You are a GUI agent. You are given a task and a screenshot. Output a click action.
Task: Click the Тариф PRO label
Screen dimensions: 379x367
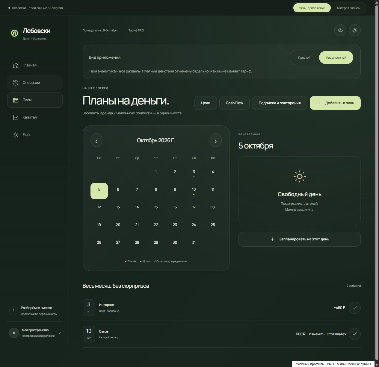[x=136, y=31]
